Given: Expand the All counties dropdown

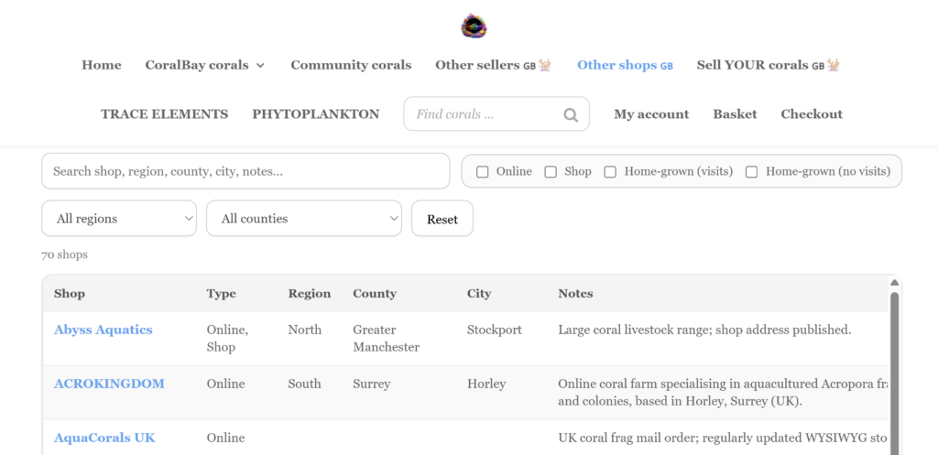Looking at the screenshot, I should click(304, 219).
